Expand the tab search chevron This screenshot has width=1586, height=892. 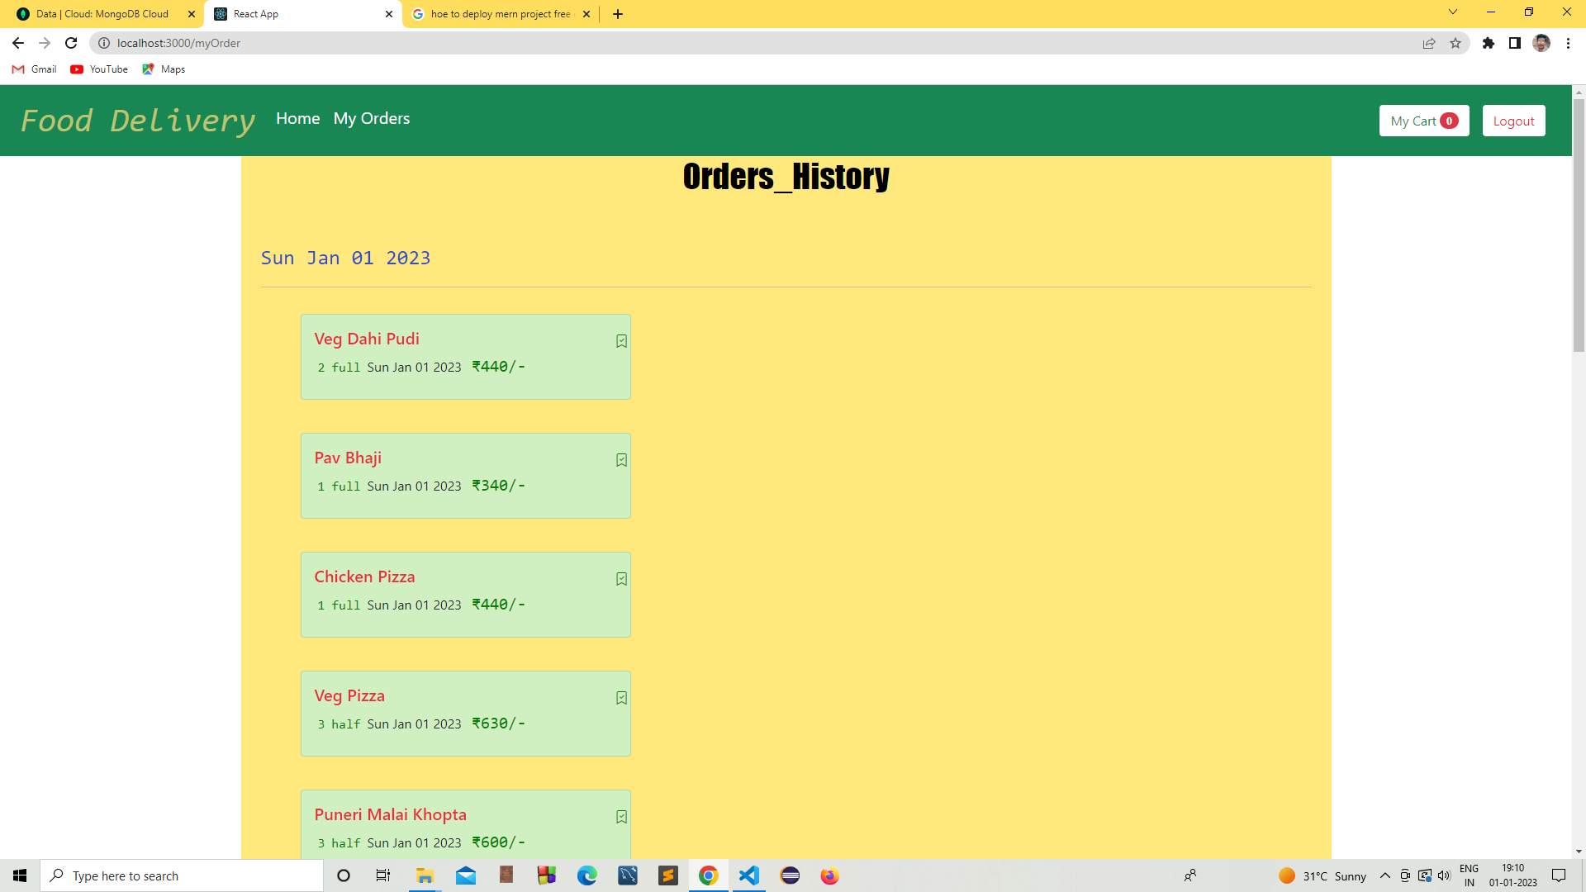click(x=1452, y=12)
